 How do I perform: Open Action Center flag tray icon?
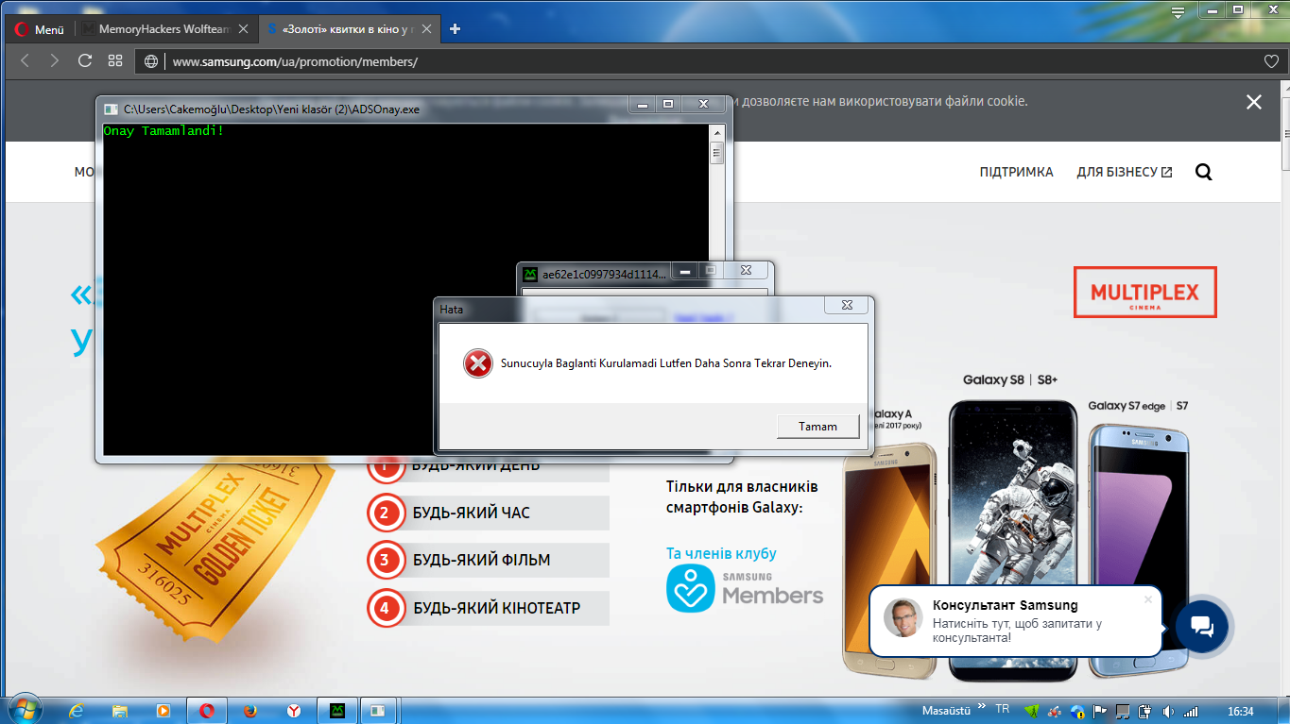tap(1099, 711)
